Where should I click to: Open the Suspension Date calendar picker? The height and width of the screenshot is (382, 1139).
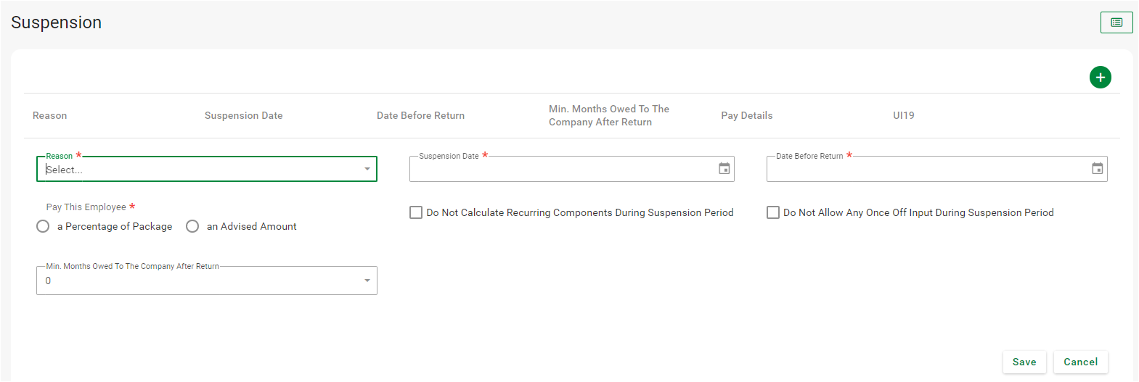click(724, 169)
